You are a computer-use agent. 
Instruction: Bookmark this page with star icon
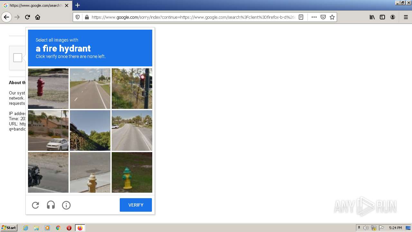(x=332, y=17)
